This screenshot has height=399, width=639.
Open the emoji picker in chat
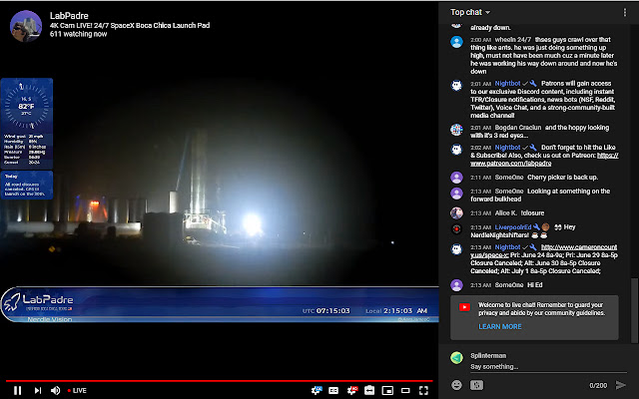(x=457, y=385)
